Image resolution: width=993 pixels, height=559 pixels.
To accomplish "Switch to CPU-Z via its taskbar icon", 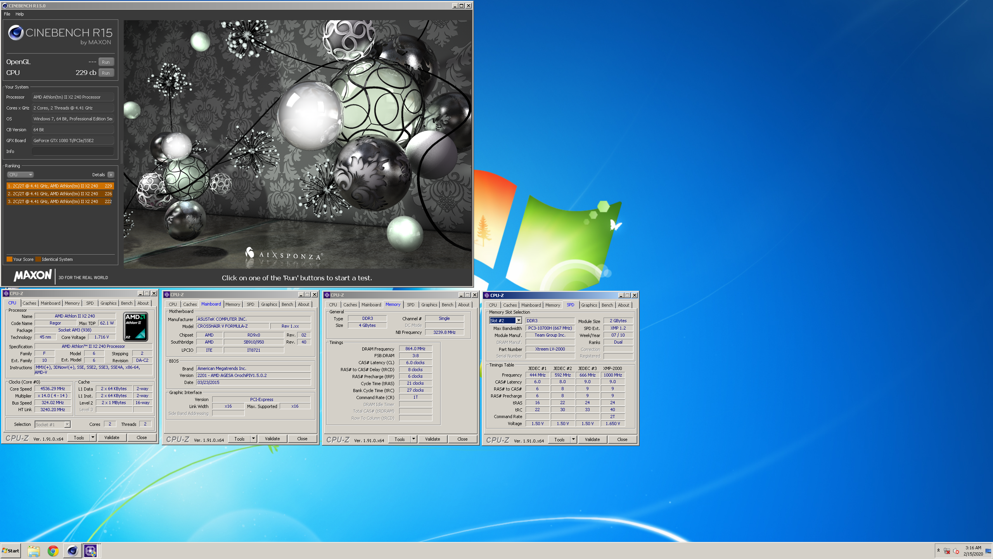I will [x=91, y=551].
